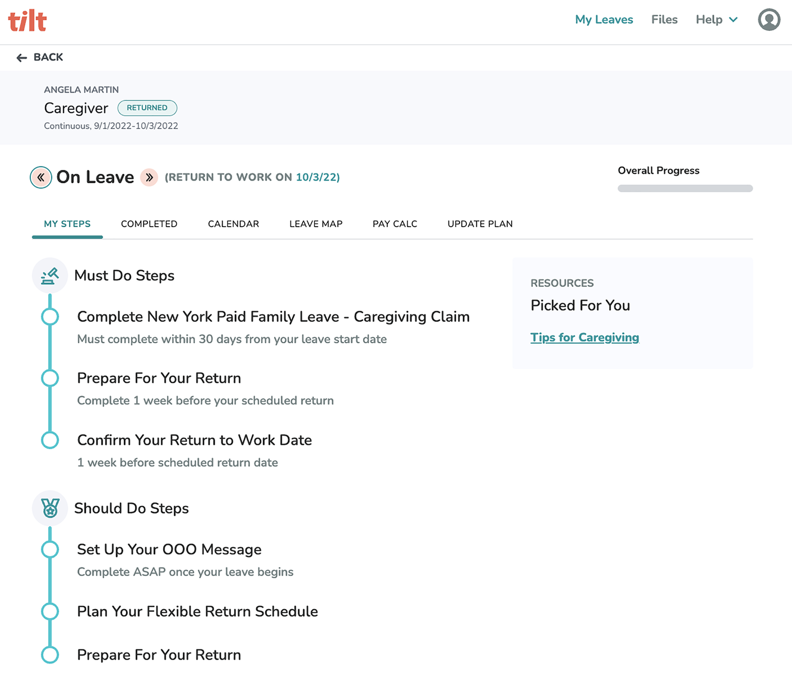Expand the Prepare For Your Return step
This screenshot has height=673, width=792.
[x=159, y=378]
